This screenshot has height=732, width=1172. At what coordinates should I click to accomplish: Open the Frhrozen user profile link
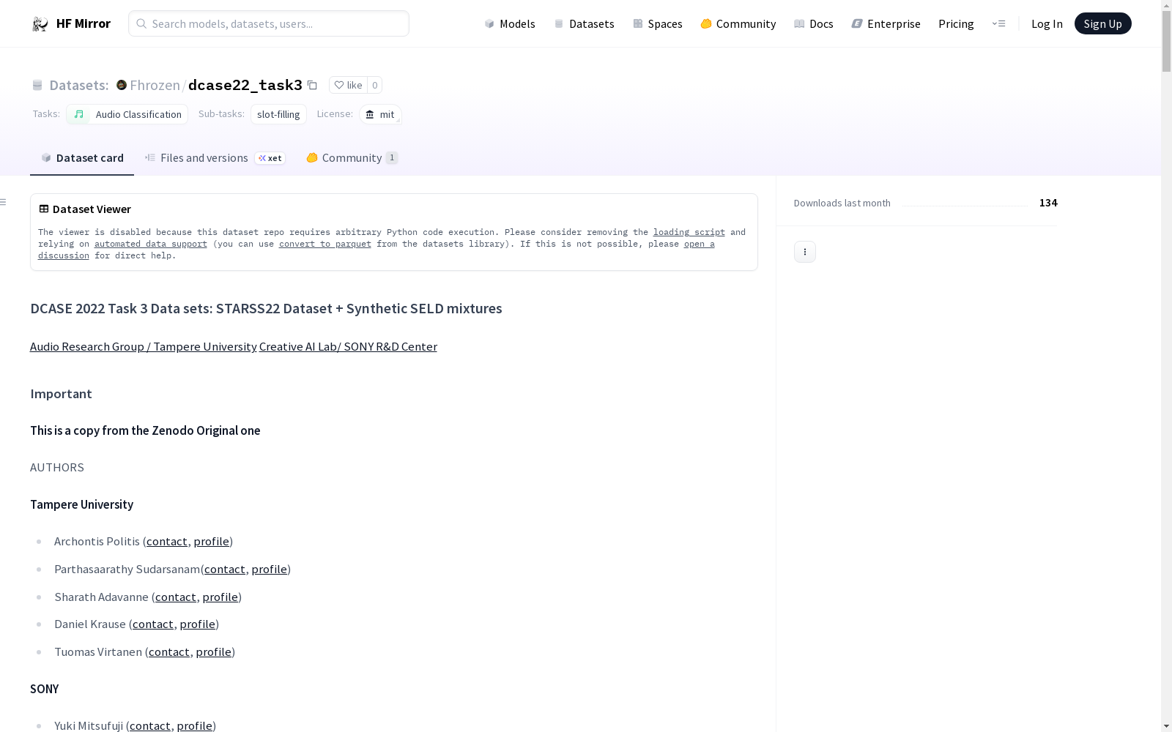click(x=155, y=85)
